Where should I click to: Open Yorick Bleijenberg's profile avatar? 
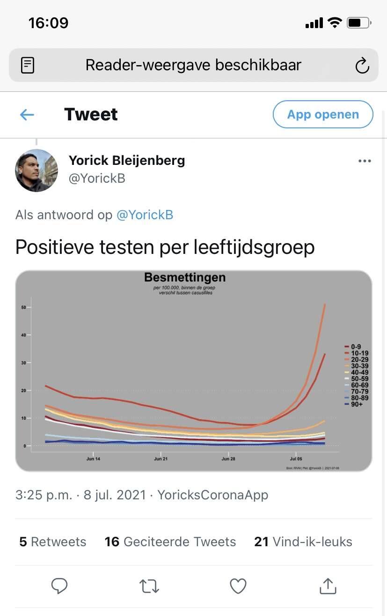pyautogui.click(x=37, y=171)
